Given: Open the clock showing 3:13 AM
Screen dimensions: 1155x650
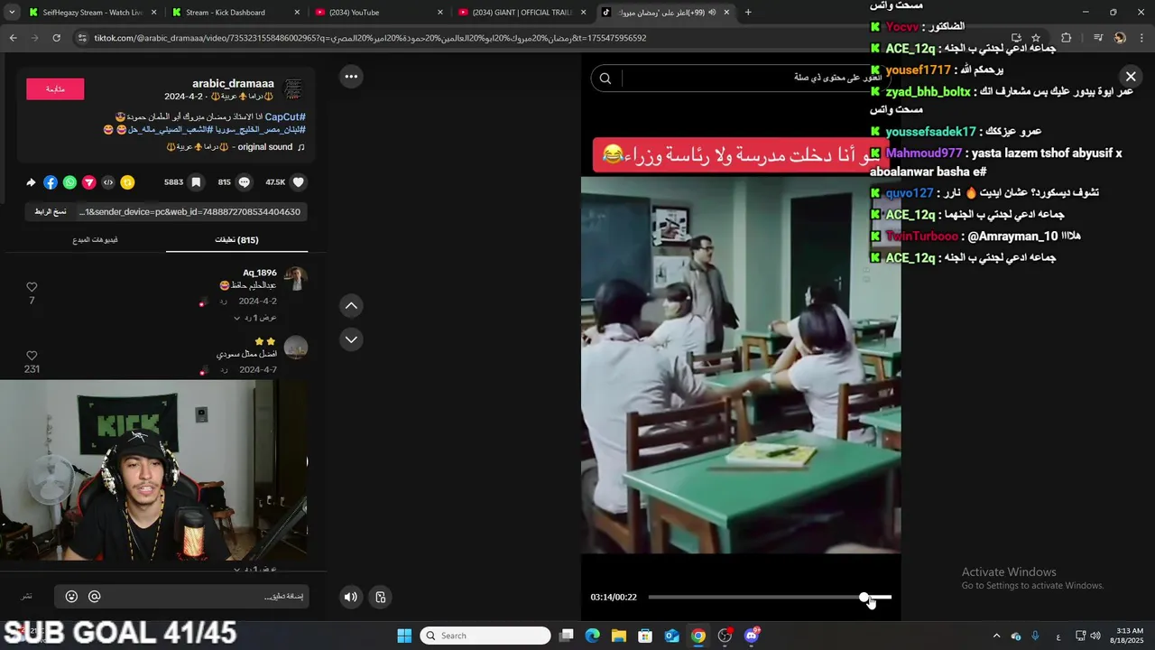Looking at the screenshot, I should (x=1130, y=635).
